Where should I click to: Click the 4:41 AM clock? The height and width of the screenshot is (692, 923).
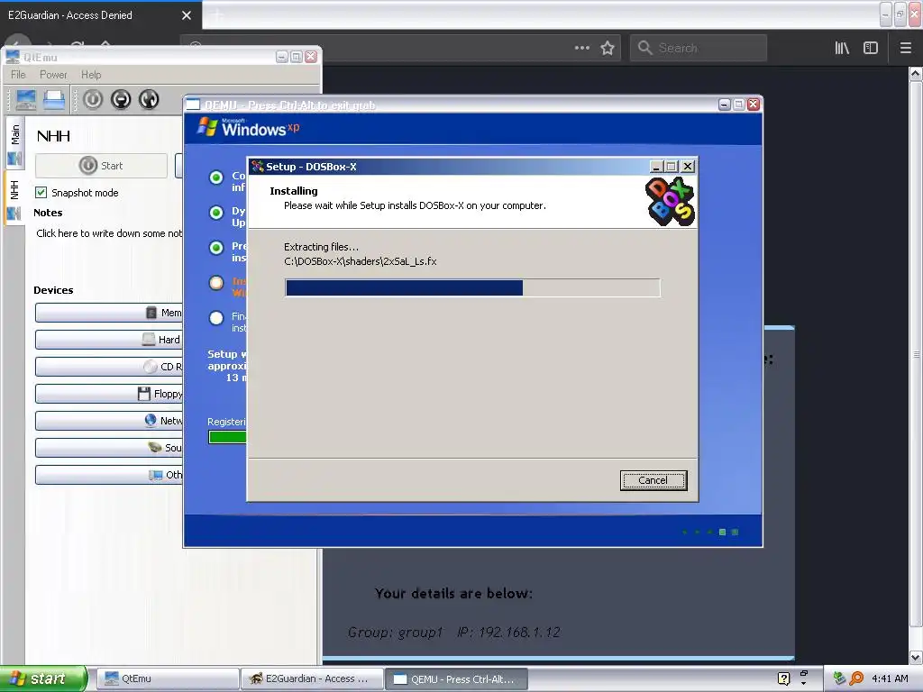point(890,678)
